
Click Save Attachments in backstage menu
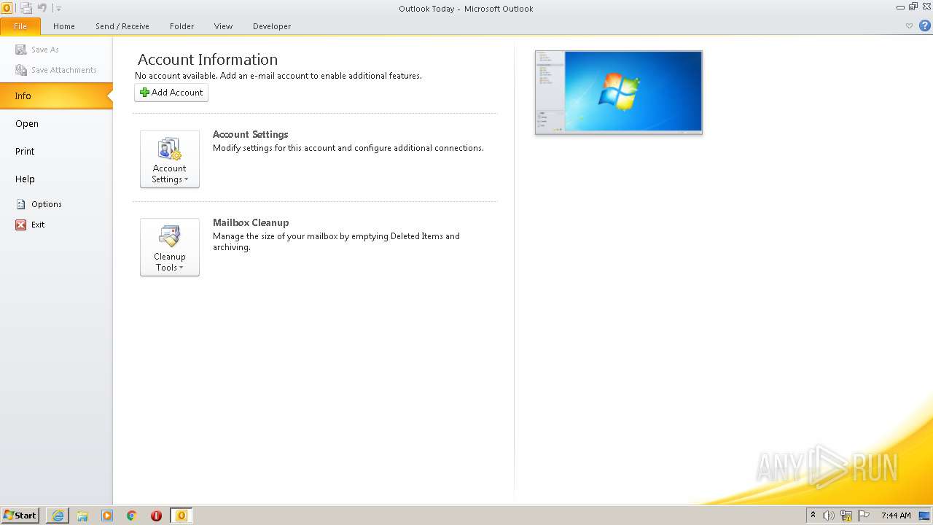click(56, 70)
